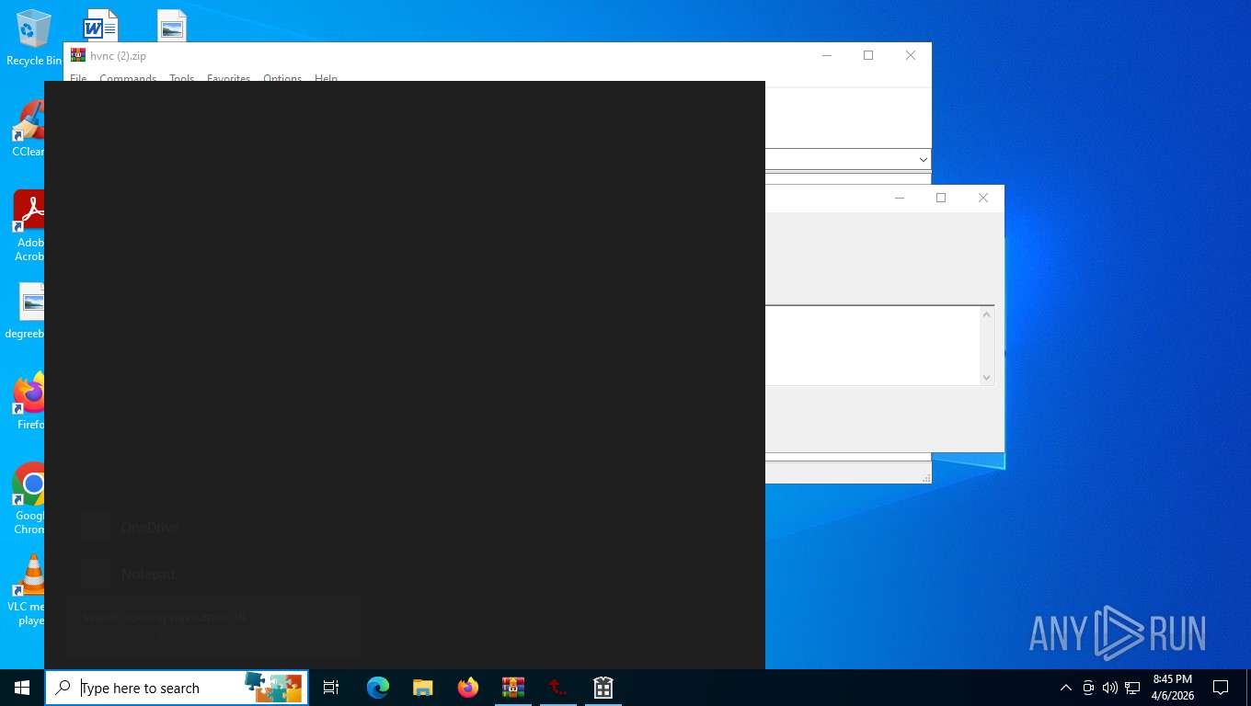Screen dimensions: 1251x706
Task: Switch to the box-icon app on the taskbar
Action: pos(603,688)
